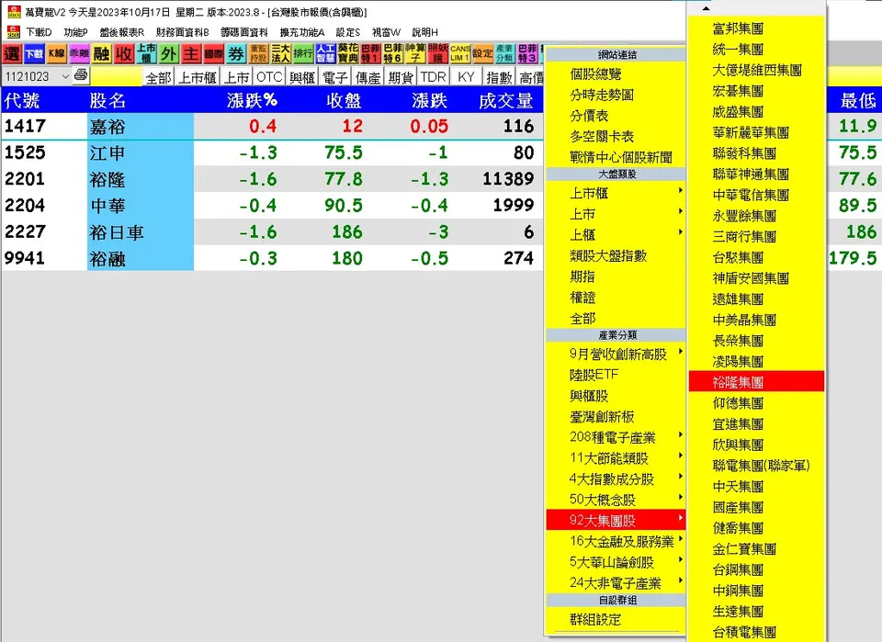Screen dimensions: 882x642
Task: Choose 富邦集團 in group submenu
Action: pyautogui.click(x=756, y=28)
